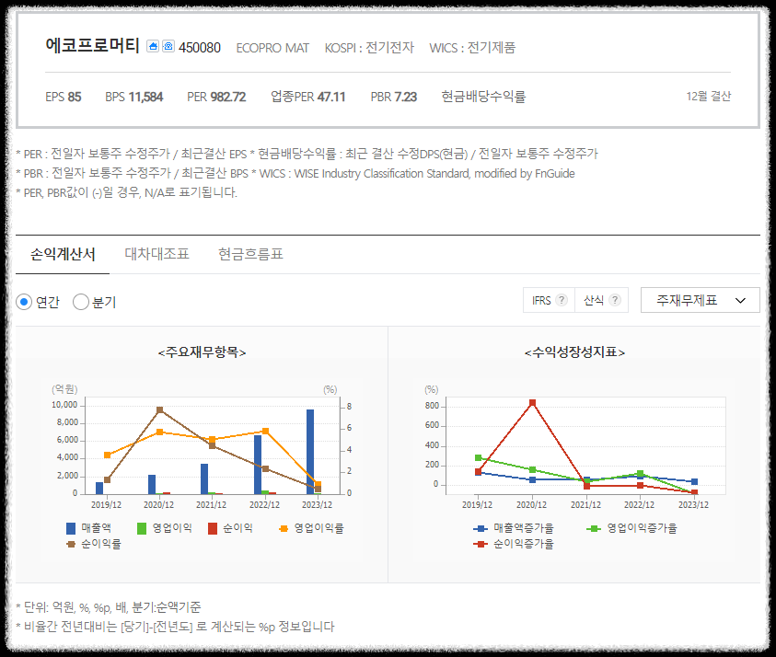This screenshot has height=657, width=776.
Task: Select the 연간 radio button
Action: 24,302
